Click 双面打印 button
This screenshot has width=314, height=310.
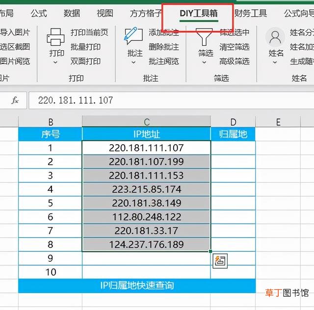(85, 61)
